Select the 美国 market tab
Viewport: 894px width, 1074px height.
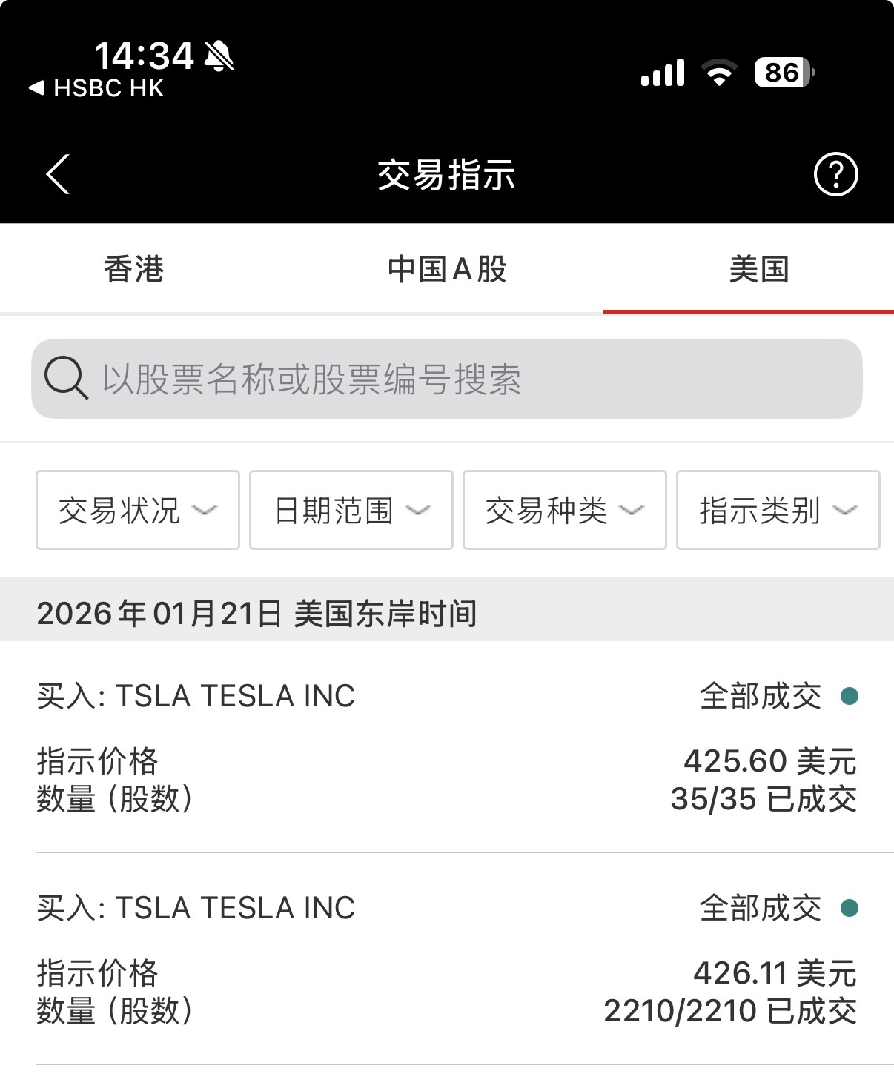pyautogui.click(x=759, y=269)
